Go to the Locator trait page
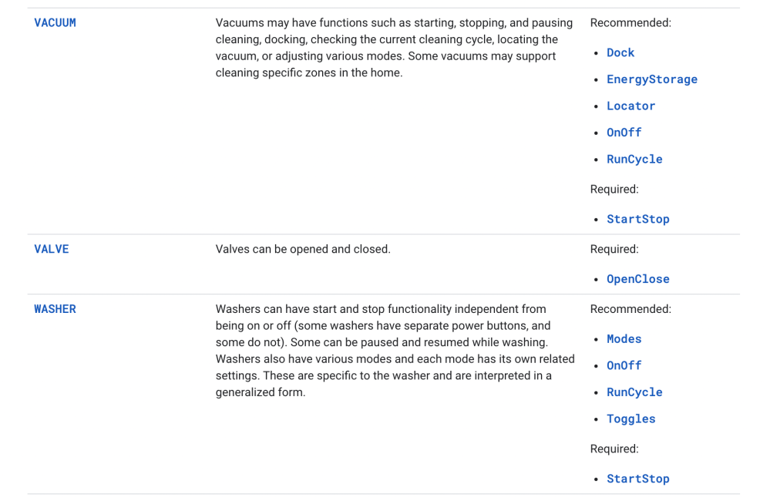 tap(630, 106)
